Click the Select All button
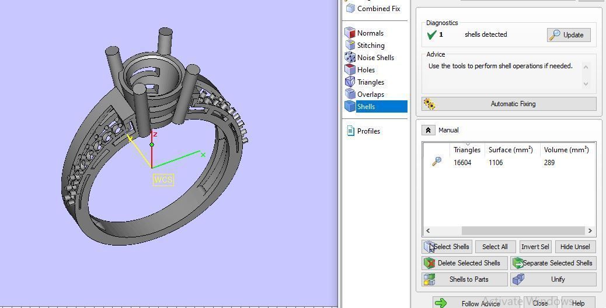The width and height of the screenshot is (606, 308). (494, 247)
